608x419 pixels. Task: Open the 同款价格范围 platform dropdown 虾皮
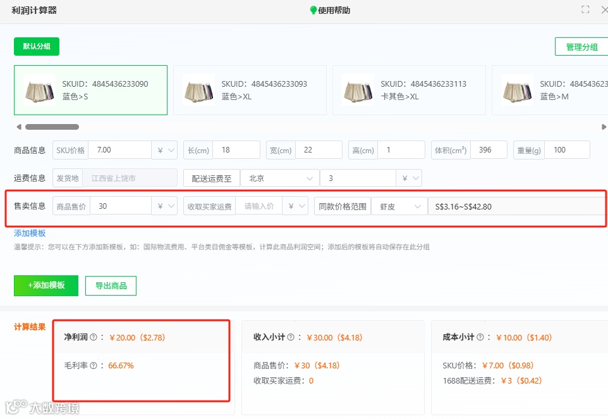[x=399, y=206]
